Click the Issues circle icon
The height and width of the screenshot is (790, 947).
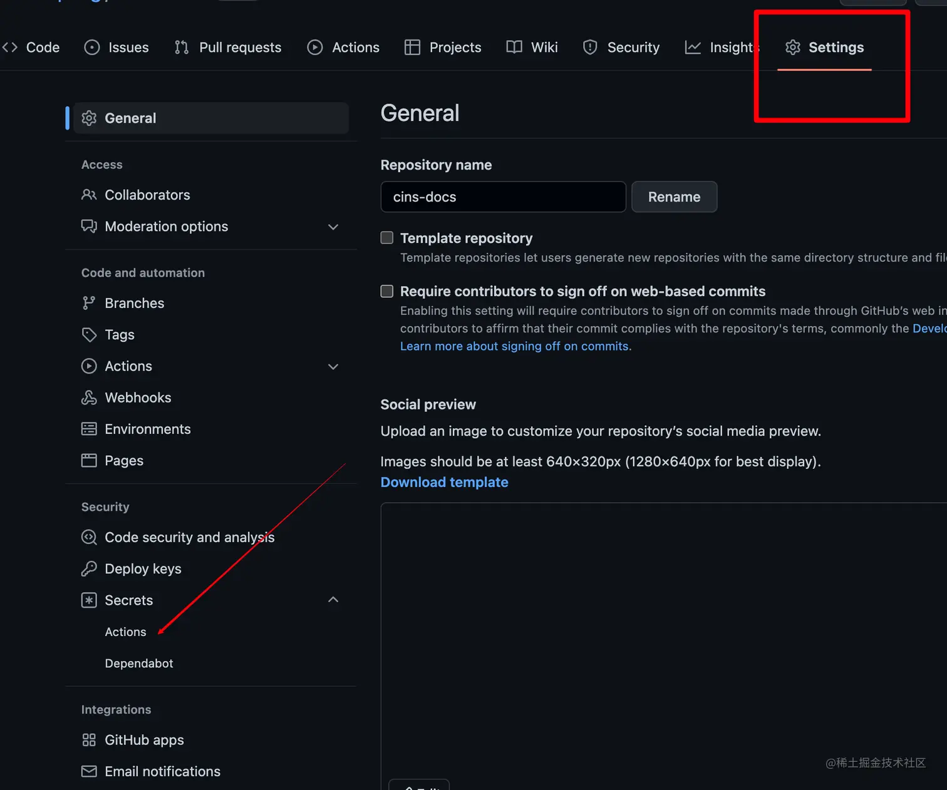click(92, 47)
